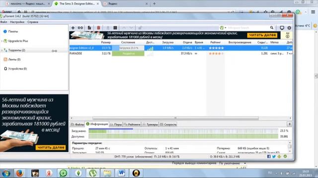
Task: Open the Файл menu
Action: pyautogui.click(x=3, y=22)
